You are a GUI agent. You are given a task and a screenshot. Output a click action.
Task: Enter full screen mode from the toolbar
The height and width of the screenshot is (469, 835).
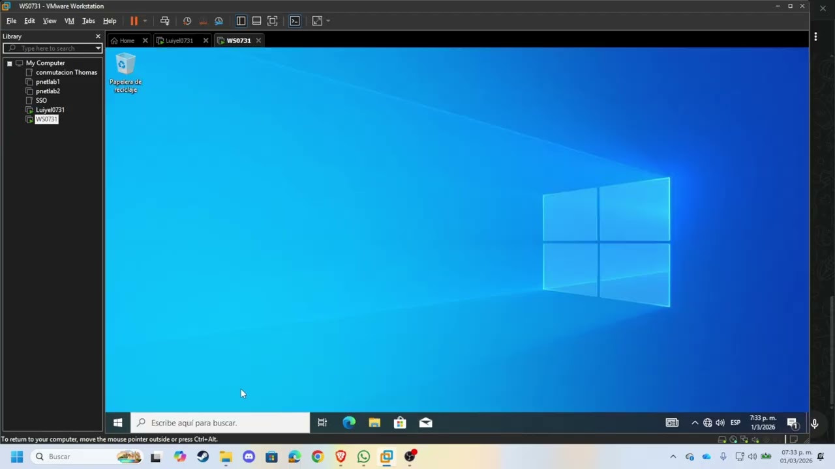coord(273,21)
